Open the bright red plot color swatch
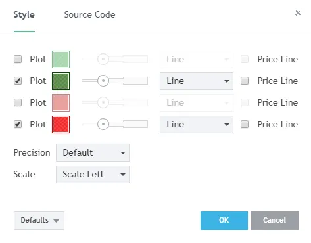311x243 pixels. click(60, 124)
